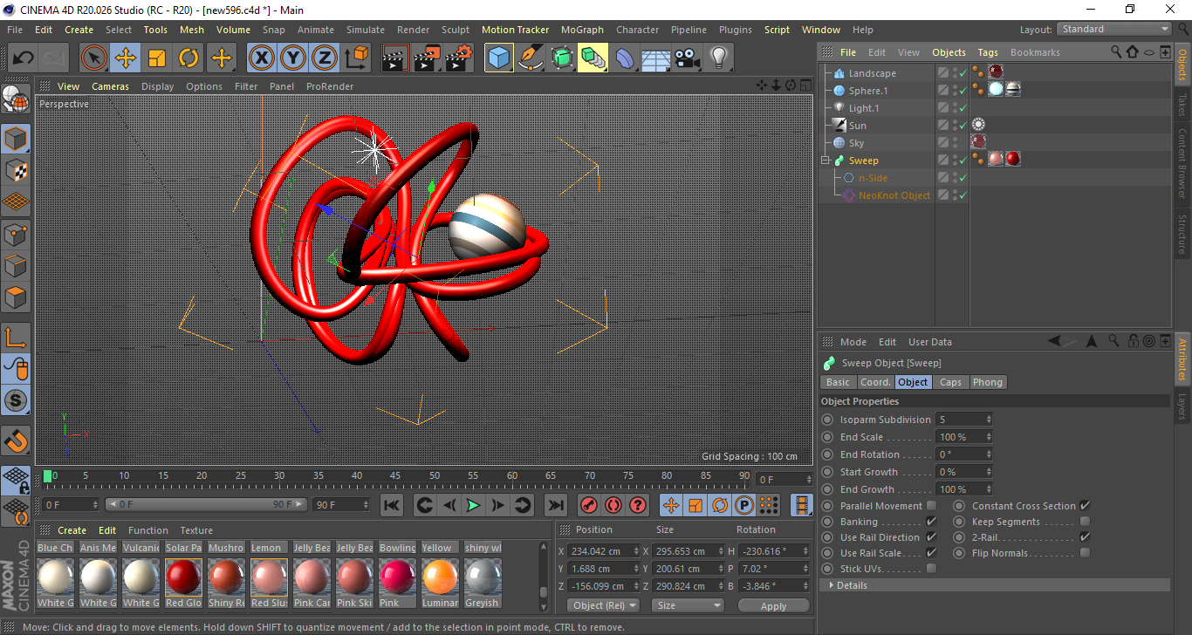
Task: Disable Constant Cross Section checkbox
Action: pyautogui.click(x=1085, y=506)
